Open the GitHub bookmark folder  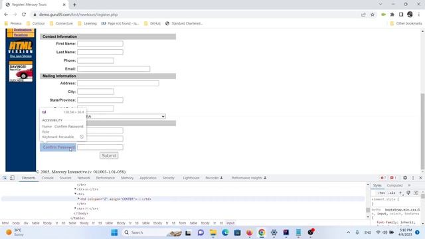(x=152, y=23)
